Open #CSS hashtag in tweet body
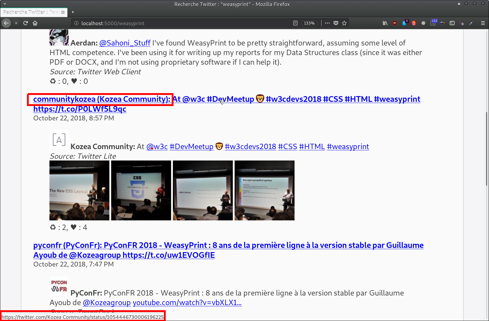Image resolution: width=489 pixels, height=321 pixels. (x=288, y=147)
